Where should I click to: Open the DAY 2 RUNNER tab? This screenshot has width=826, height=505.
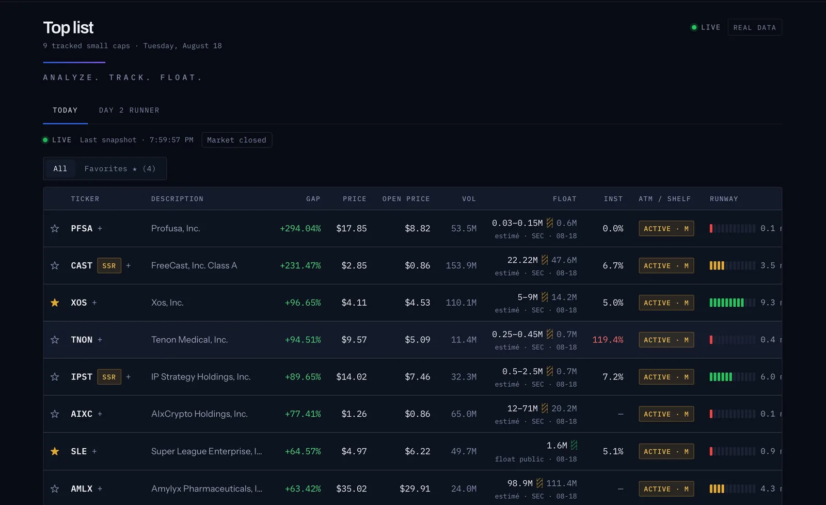(129, 111)
